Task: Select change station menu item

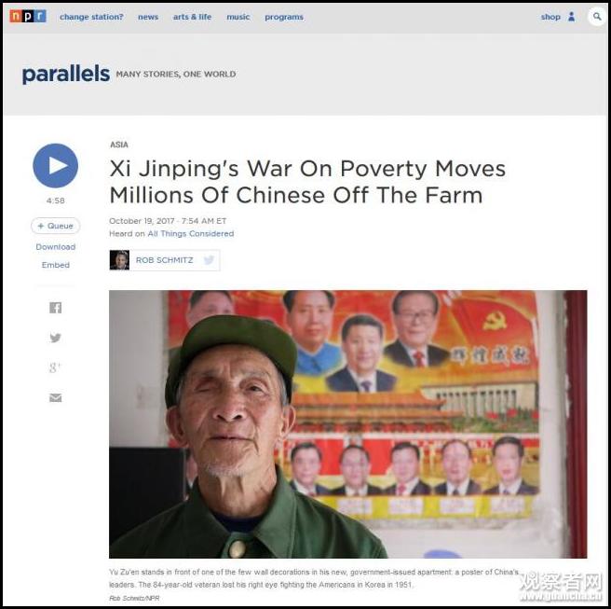Action: pos(91,17)
